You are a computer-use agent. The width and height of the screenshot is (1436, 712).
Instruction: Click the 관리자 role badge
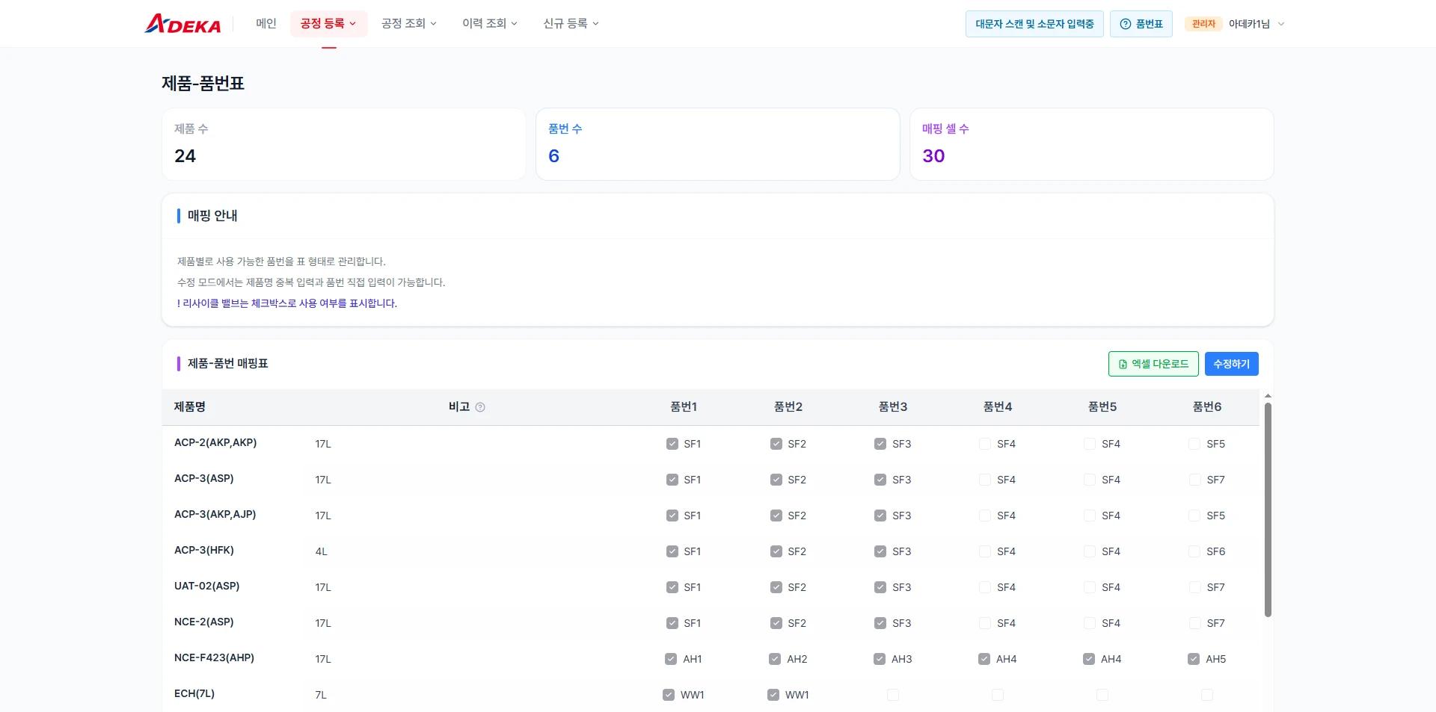[x=1203, y=24]
